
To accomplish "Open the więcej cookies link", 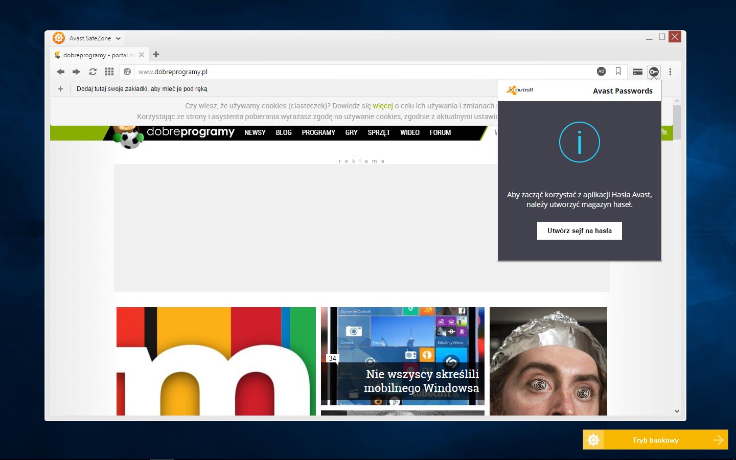I will (x=382, y=106).
